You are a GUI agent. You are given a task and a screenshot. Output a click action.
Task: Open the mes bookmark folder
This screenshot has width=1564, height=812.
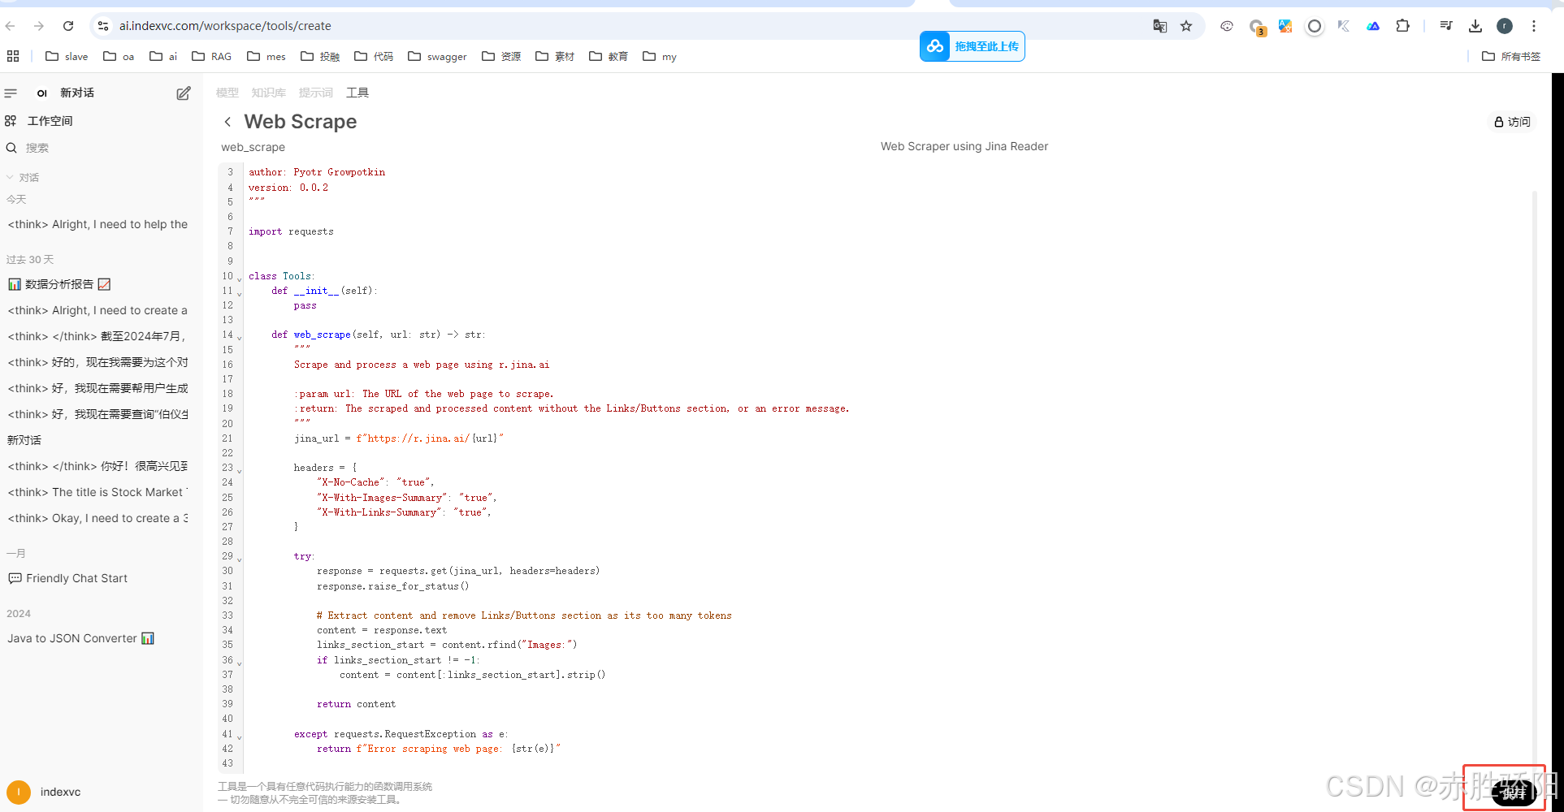point(266,56)
